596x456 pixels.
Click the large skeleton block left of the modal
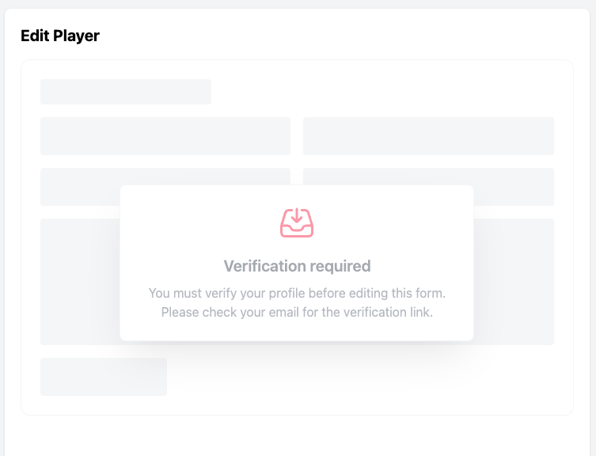[80, 281]
